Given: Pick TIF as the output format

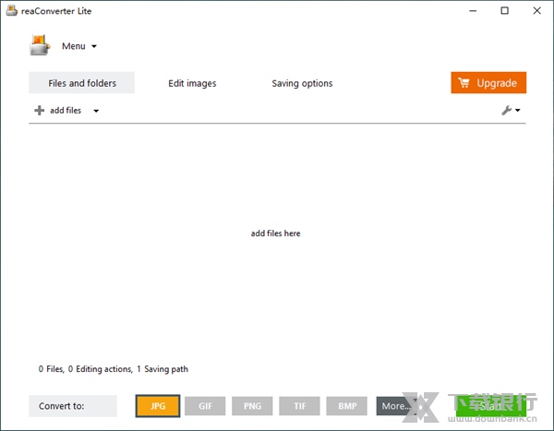Looking at the screenshot, I should click(300, 406).
